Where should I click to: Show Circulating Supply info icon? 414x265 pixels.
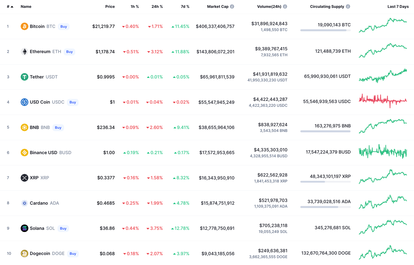tap(348, 6)
